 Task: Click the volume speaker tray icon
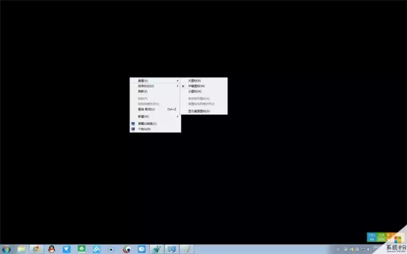368,250
